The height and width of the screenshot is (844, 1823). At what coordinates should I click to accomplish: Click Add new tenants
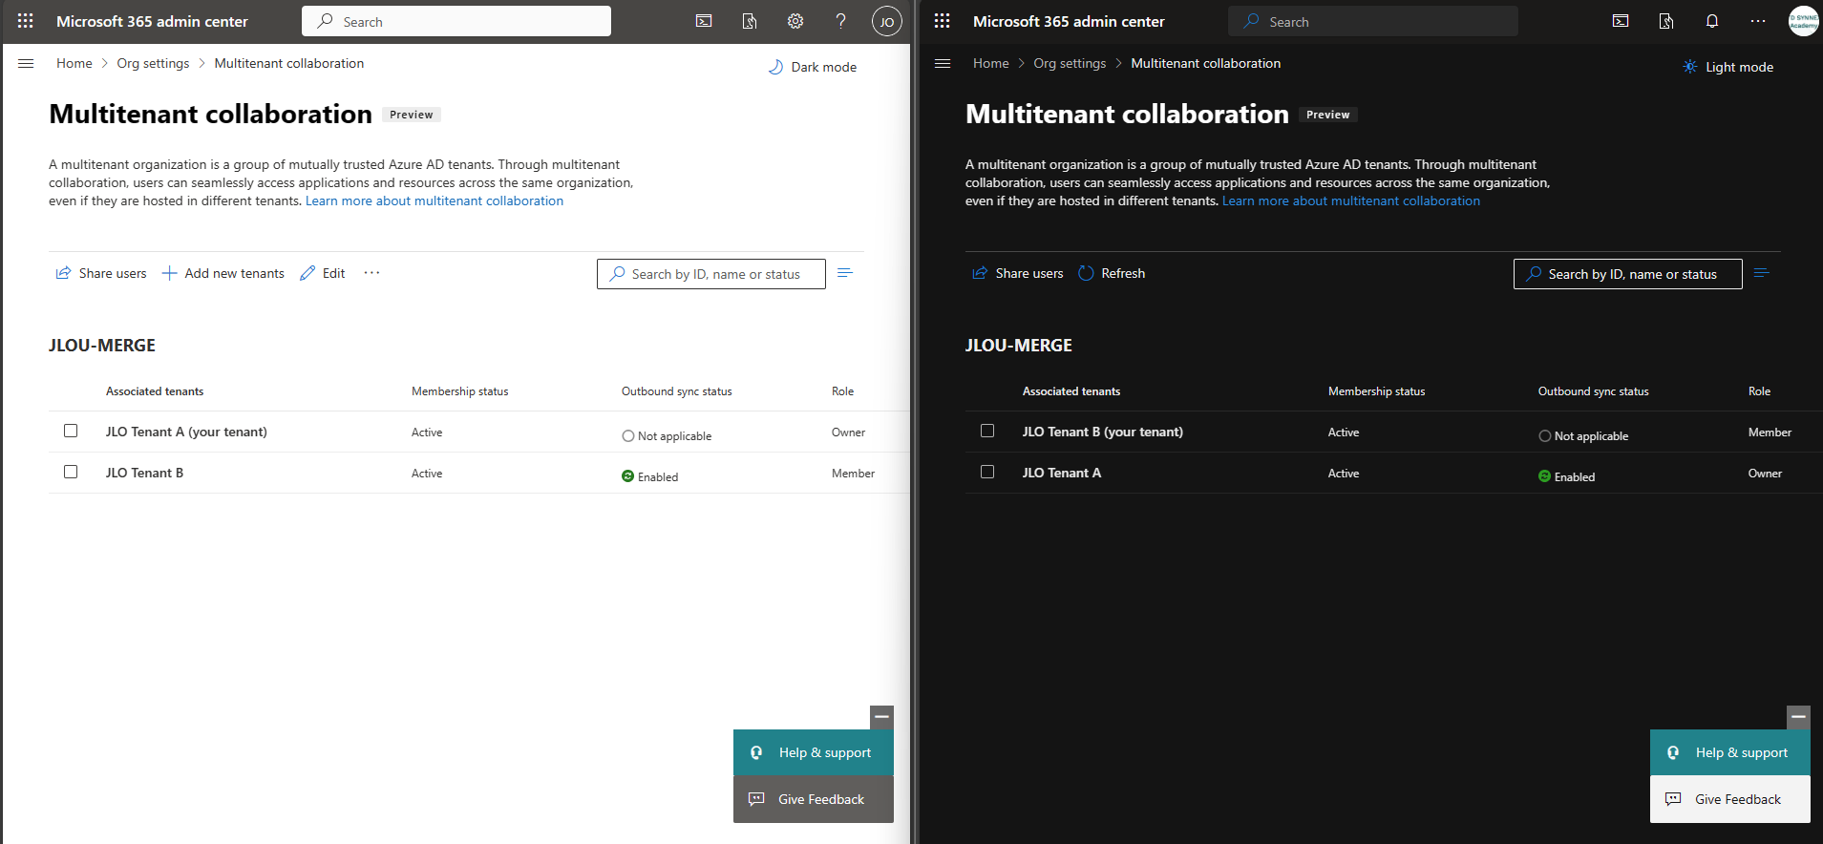(223, 273)
